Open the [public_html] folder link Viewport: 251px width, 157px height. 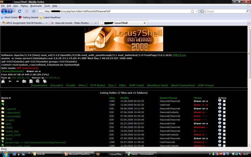[13, 135]
